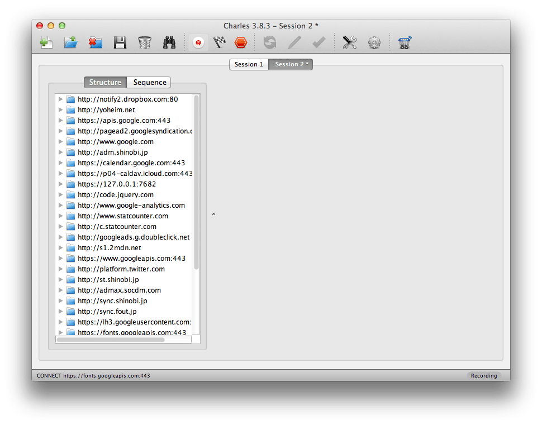Click folder icon of platform.twitter.com
Screen dimensions: 542x425
(71, 269)
